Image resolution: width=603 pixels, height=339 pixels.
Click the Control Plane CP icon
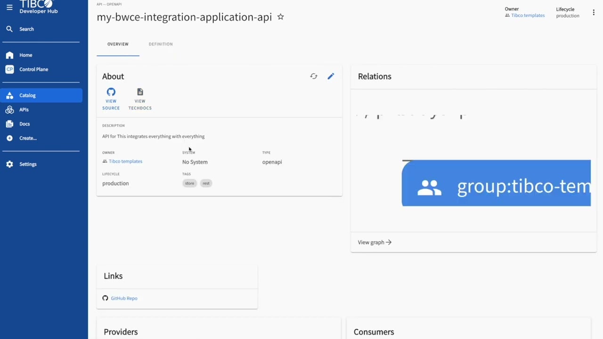[x=9, y=69]
